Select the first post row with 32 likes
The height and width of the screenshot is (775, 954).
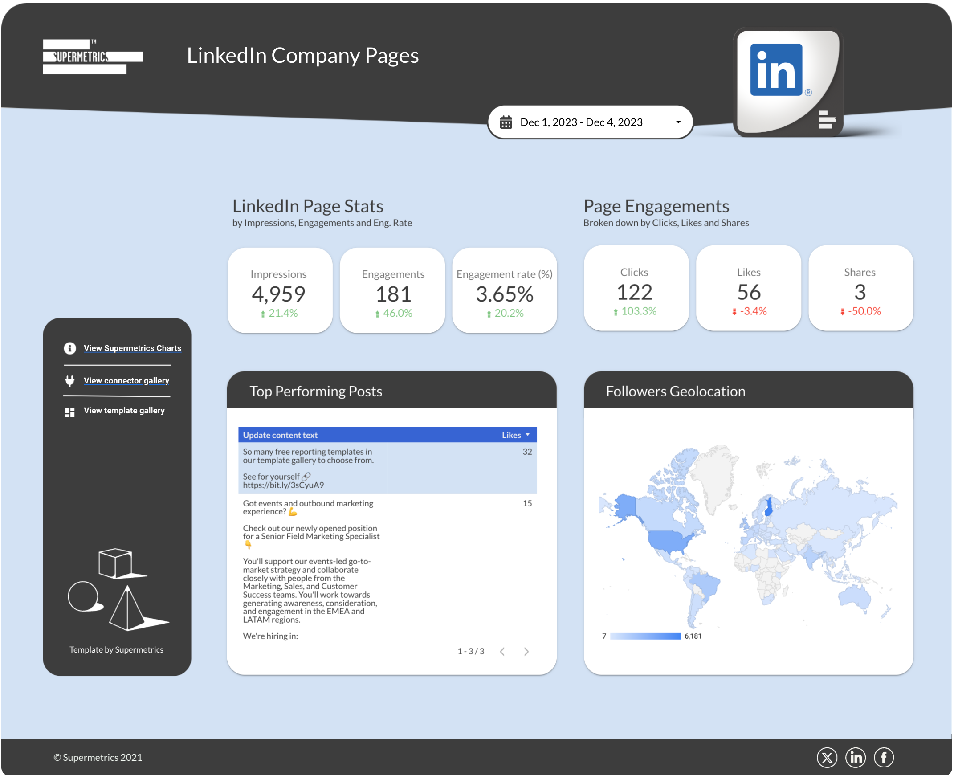[387, 468]
